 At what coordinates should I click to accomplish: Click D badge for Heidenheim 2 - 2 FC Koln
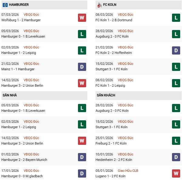click(x=176, y=157)
